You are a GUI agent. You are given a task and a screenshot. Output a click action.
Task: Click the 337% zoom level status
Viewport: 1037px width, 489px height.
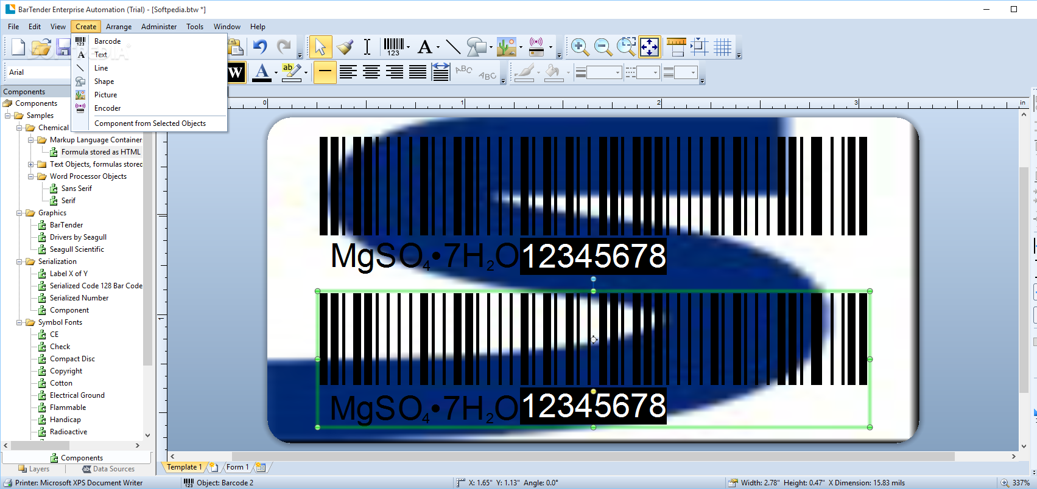click(1021, 483)
